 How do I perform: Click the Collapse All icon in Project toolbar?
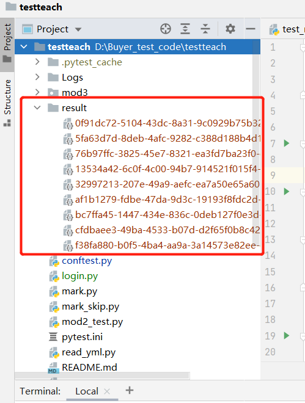[x=205, y=29]
